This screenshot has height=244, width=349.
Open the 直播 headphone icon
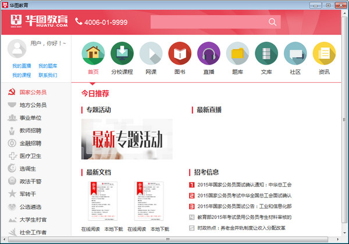209,54
